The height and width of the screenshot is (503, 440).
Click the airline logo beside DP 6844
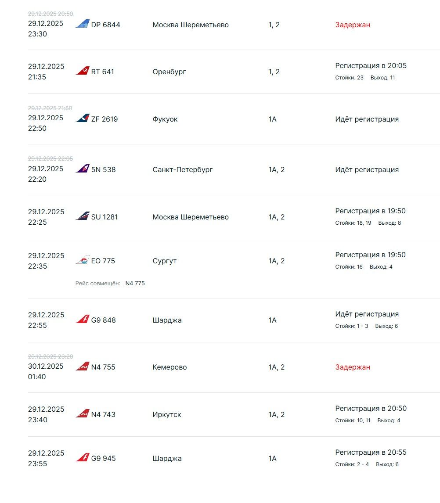(x=82, y=24)
